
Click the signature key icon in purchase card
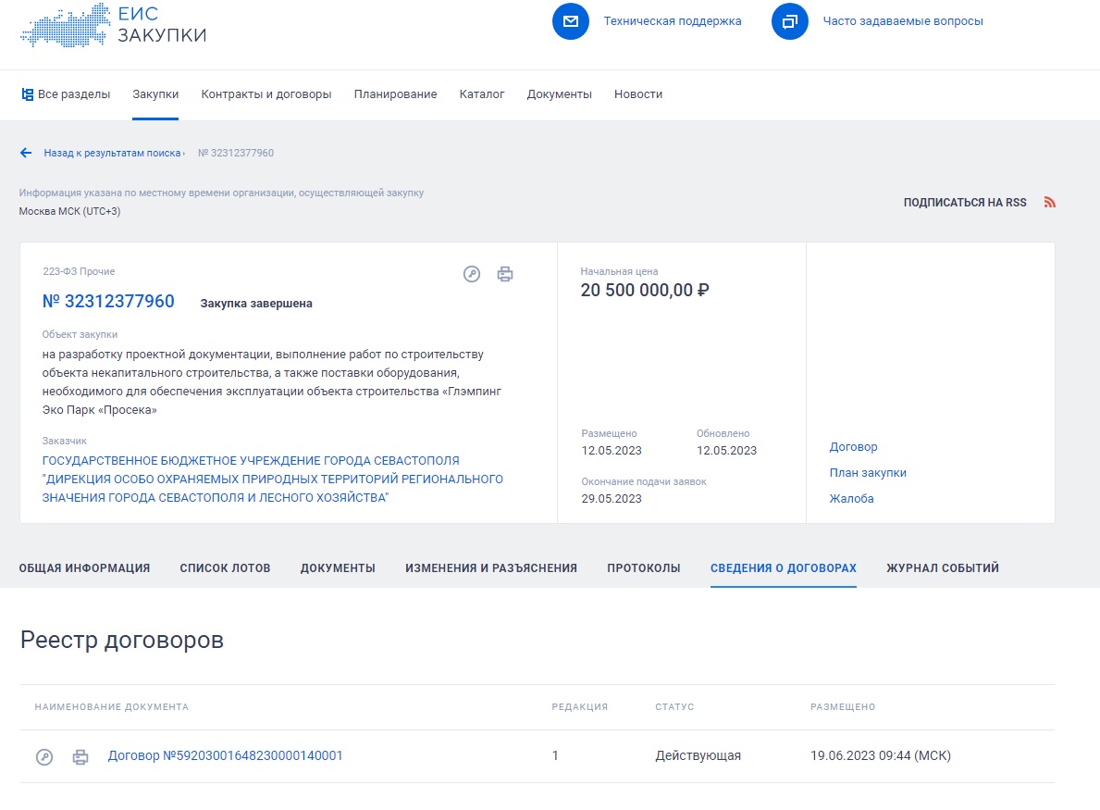click(472, 274)
